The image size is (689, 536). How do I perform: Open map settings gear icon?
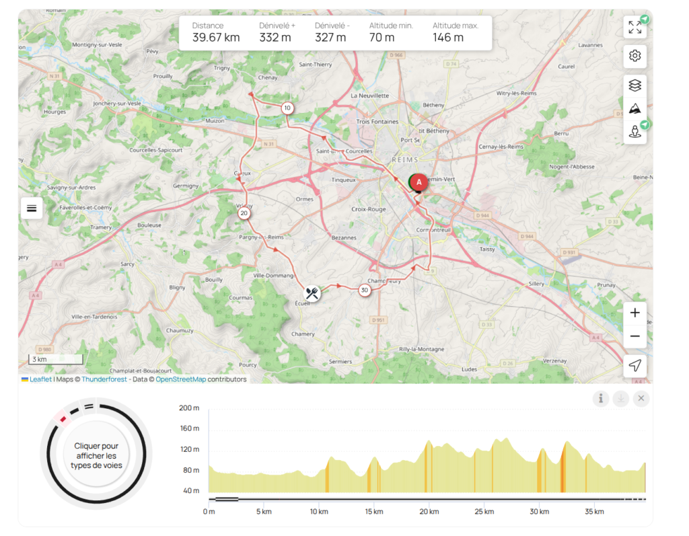[634, 56]
